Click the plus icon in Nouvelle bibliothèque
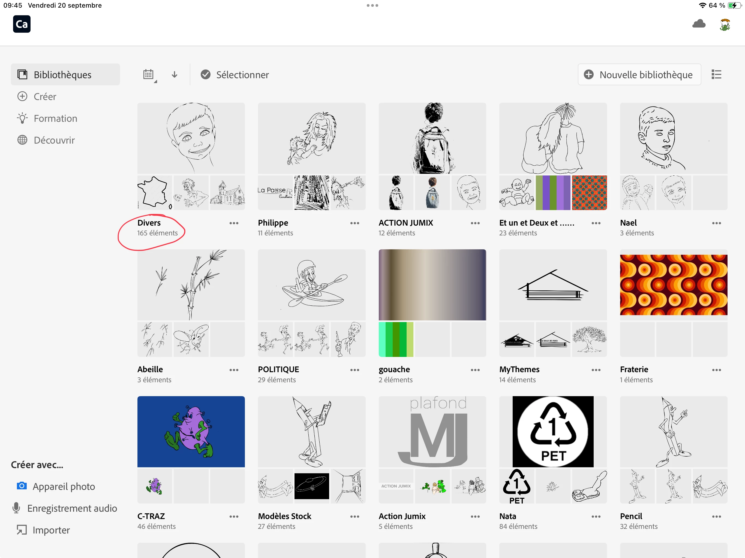This screenshot has width=745, height=558. pos(588,74)
